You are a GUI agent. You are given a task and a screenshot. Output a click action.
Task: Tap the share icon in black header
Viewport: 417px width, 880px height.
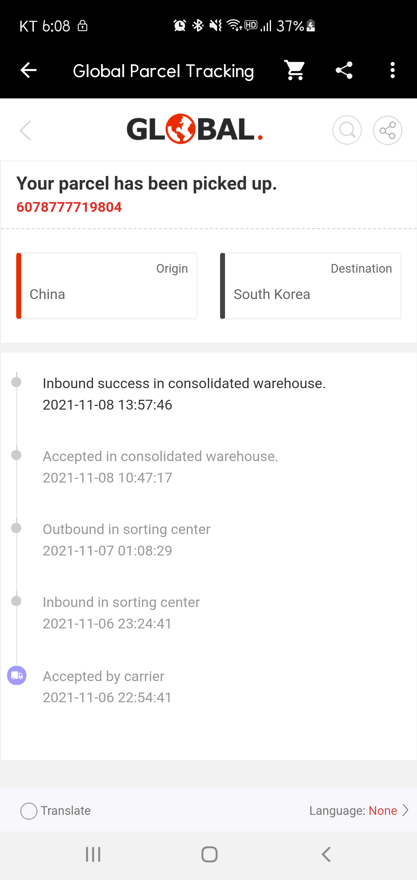344,70
